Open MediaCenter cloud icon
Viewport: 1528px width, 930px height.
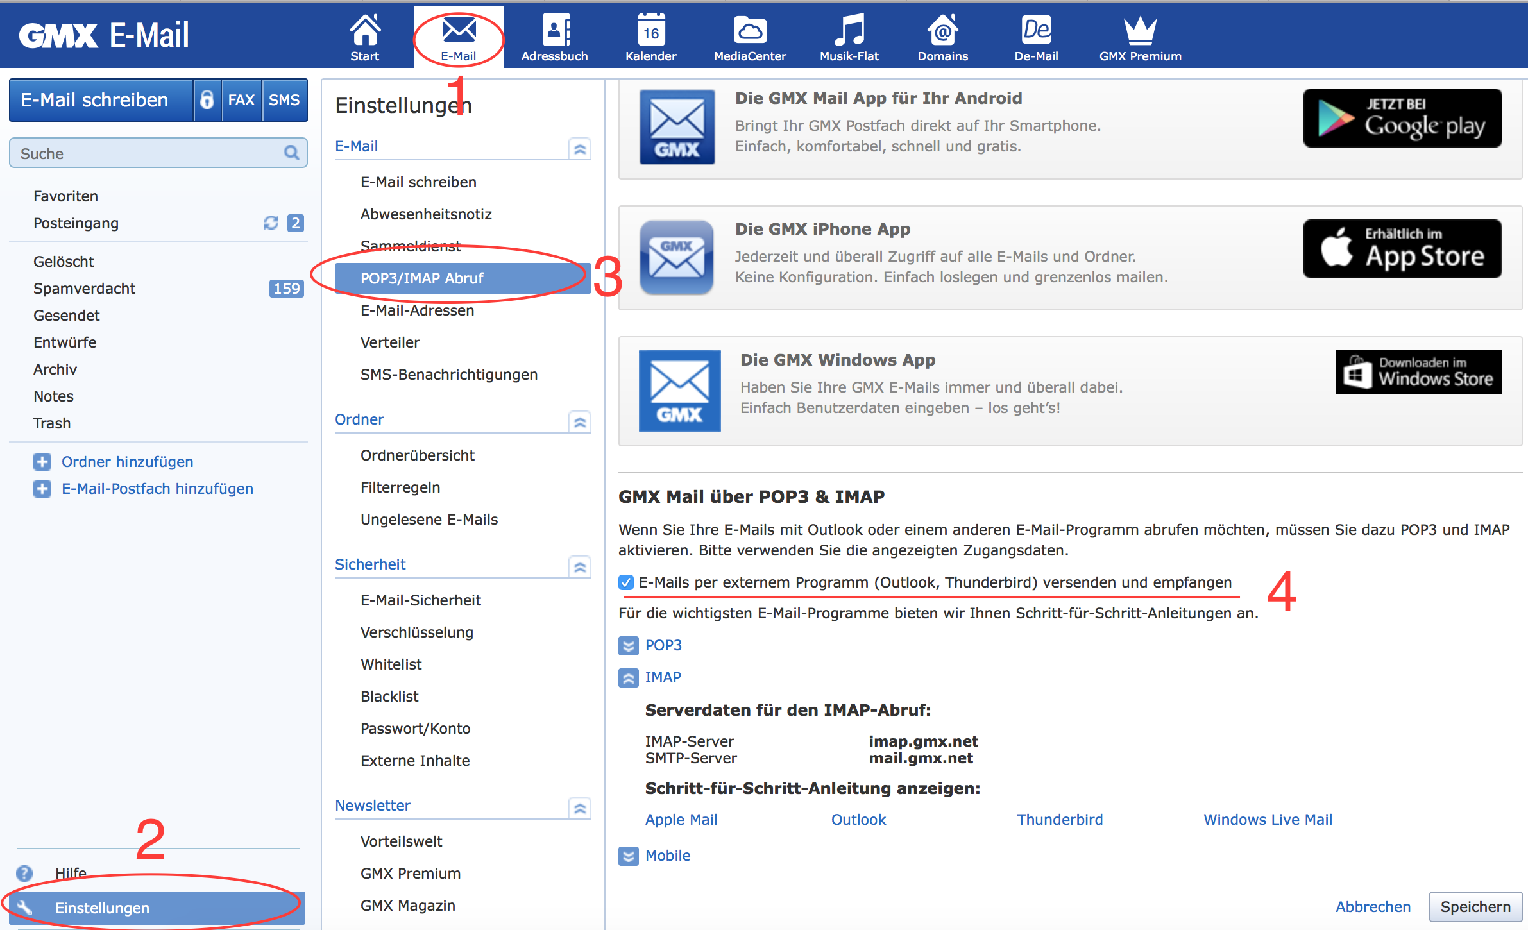point(749,31)
